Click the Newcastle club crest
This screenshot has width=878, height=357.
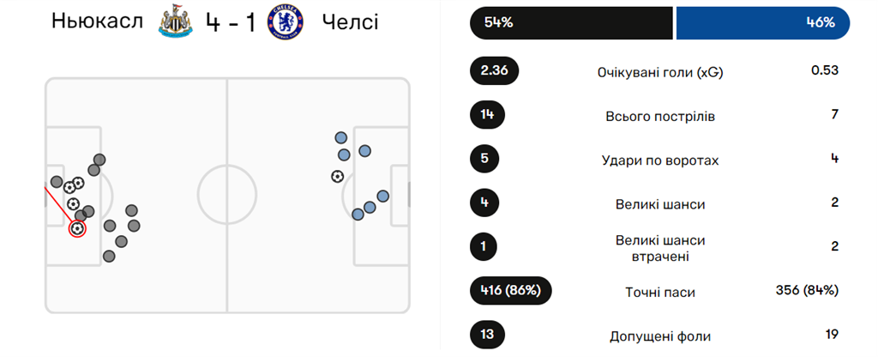click(176, 22)
